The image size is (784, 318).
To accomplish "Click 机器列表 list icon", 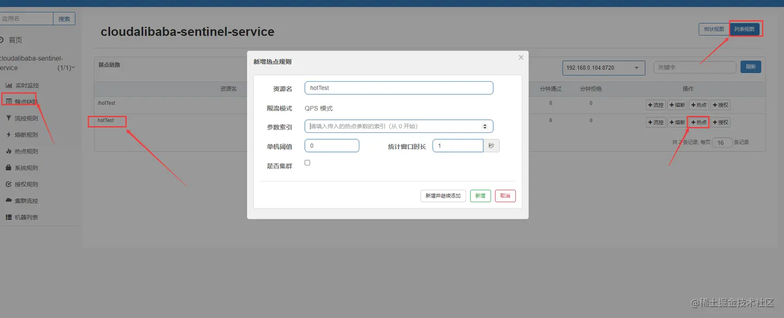I will pyautogui.click(x=9, y=217).
